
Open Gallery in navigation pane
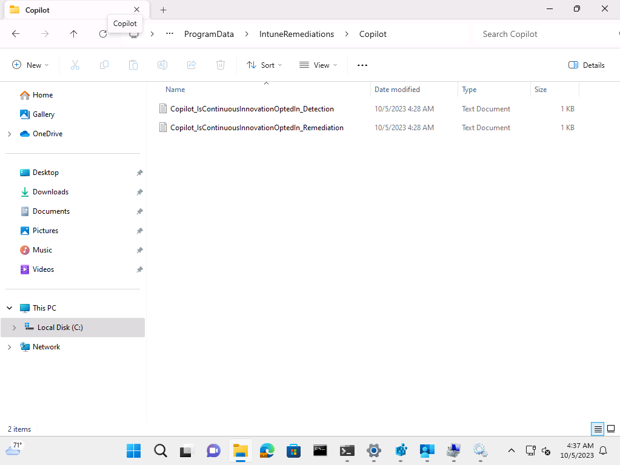(x=44, y=114)
